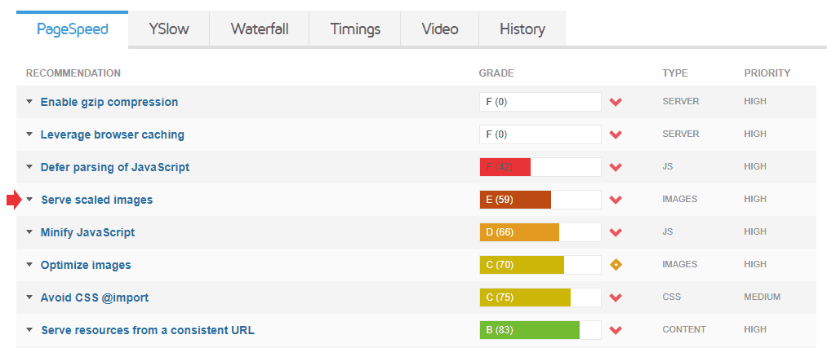Click orange diamond icon beside Optimize images grade
This screenshot has height=348, width=827.
click(x=616, y=265)
